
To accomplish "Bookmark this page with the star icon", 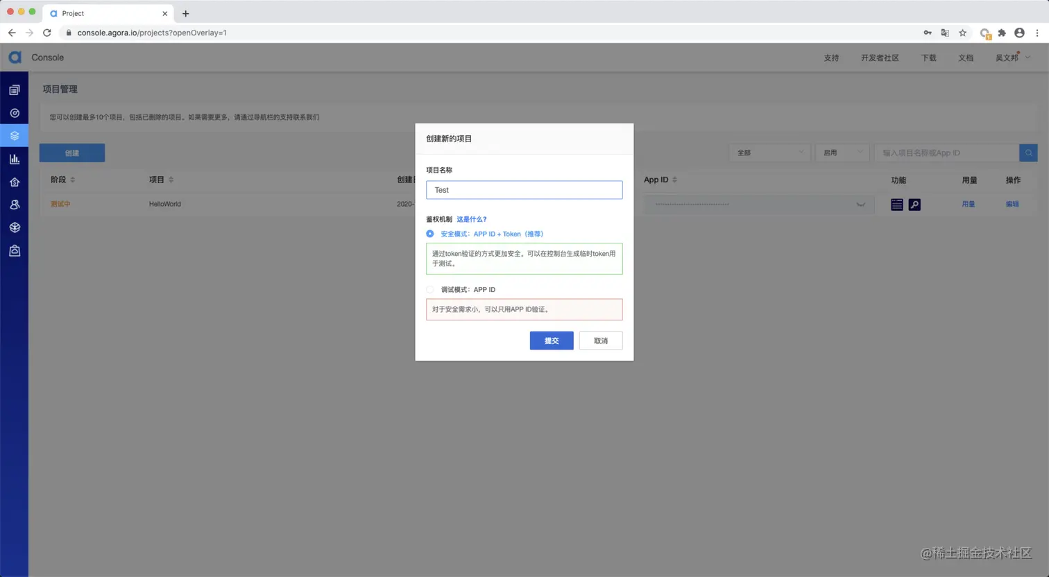I will point(963,33).
